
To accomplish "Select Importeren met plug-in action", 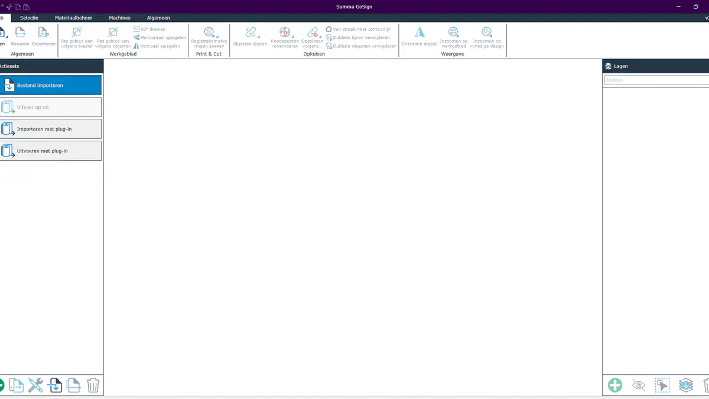I will click(x=51, y=129).
